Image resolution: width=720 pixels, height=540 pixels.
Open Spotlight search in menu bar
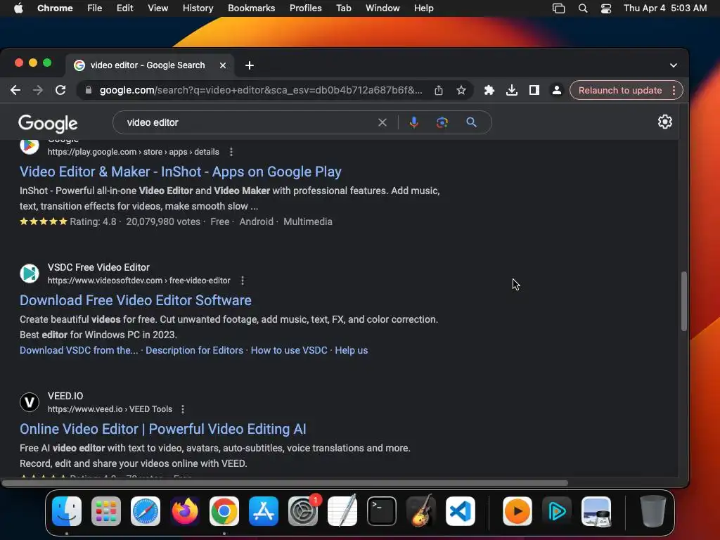point(583,8)
